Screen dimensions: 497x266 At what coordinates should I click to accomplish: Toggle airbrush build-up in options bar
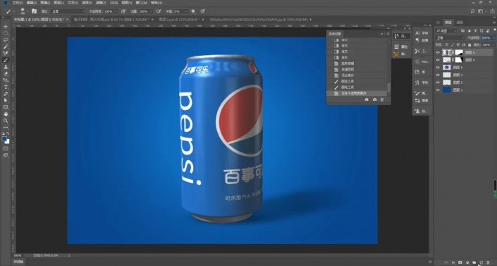click(158, 11)
